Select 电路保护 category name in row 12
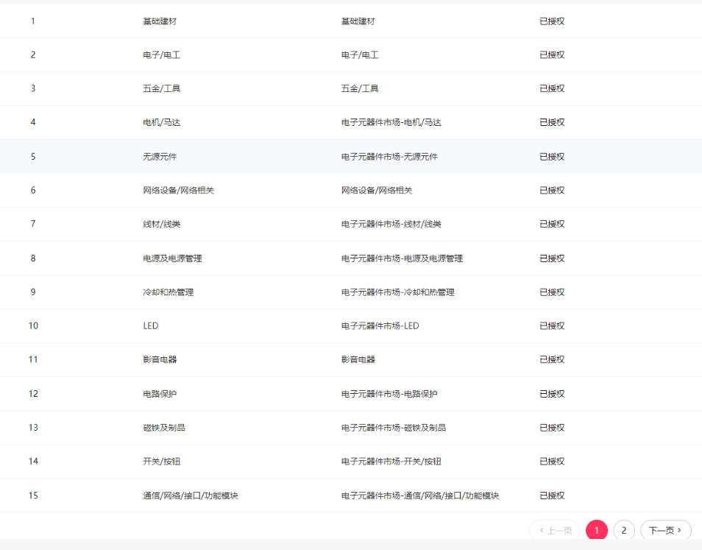 (x=160, y=394)
